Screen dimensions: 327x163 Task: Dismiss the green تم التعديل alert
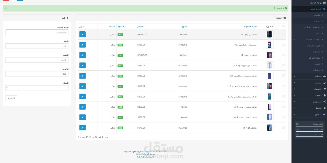tap(6, 8)
